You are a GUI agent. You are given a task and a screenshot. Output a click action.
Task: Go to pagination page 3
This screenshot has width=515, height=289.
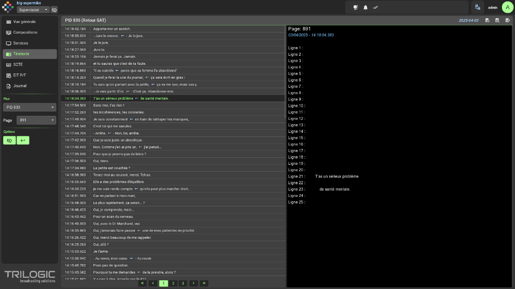[183, 283]
